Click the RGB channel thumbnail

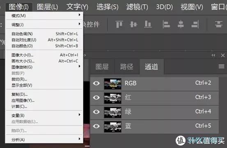point(112,84)
